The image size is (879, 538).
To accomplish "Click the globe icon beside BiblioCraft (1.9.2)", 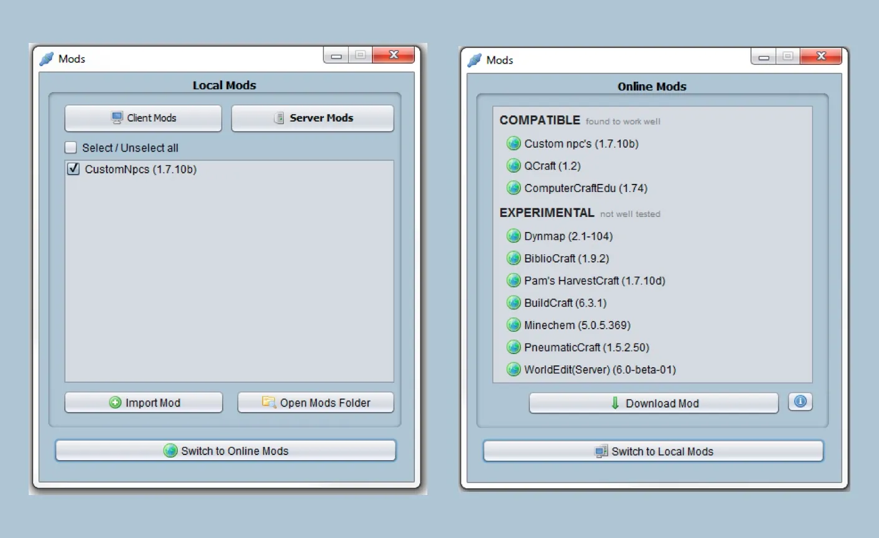I will pos(513,258).
